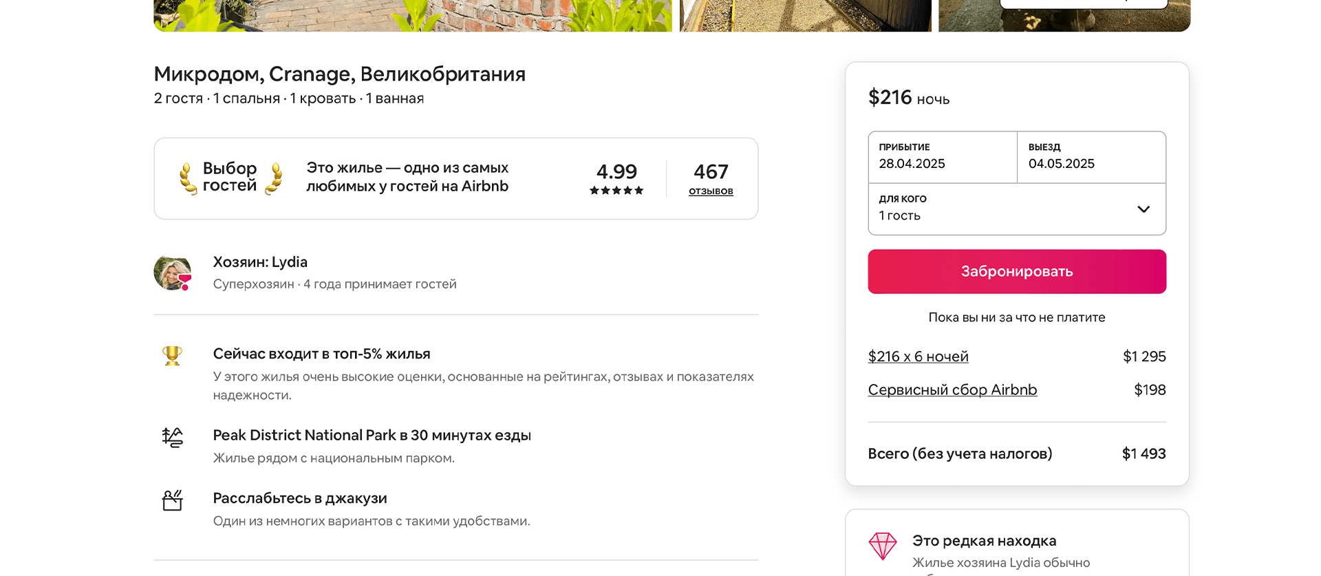This screenshot has height=576, width=1321.
Task: Open the 'Сервисный сбор Airbnb' details link
Action: (952, 390)
